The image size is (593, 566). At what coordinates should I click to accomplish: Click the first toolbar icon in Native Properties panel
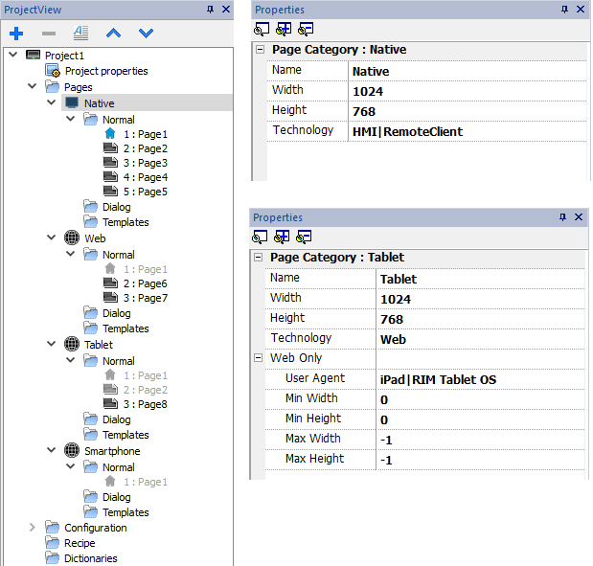tap(262, 29)
